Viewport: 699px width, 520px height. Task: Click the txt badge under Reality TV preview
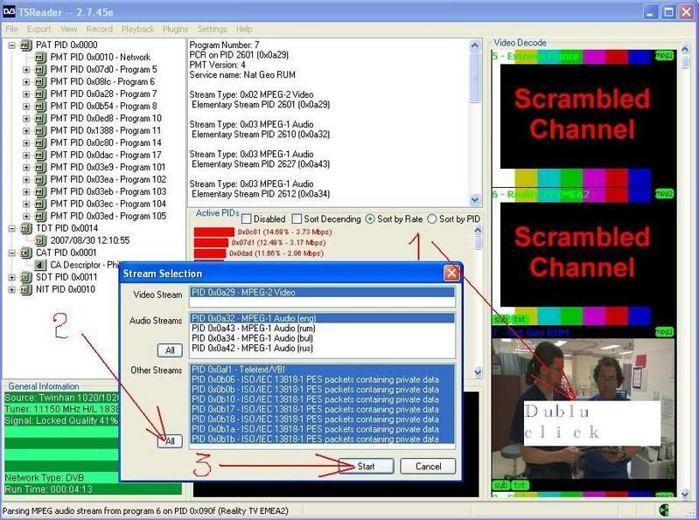pyautogui.click(x=520, y=320)
